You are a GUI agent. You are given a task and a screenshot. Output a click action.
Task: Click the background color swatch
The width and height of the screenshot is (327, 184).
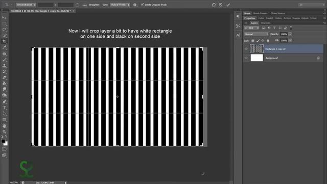tap(6, 144)
